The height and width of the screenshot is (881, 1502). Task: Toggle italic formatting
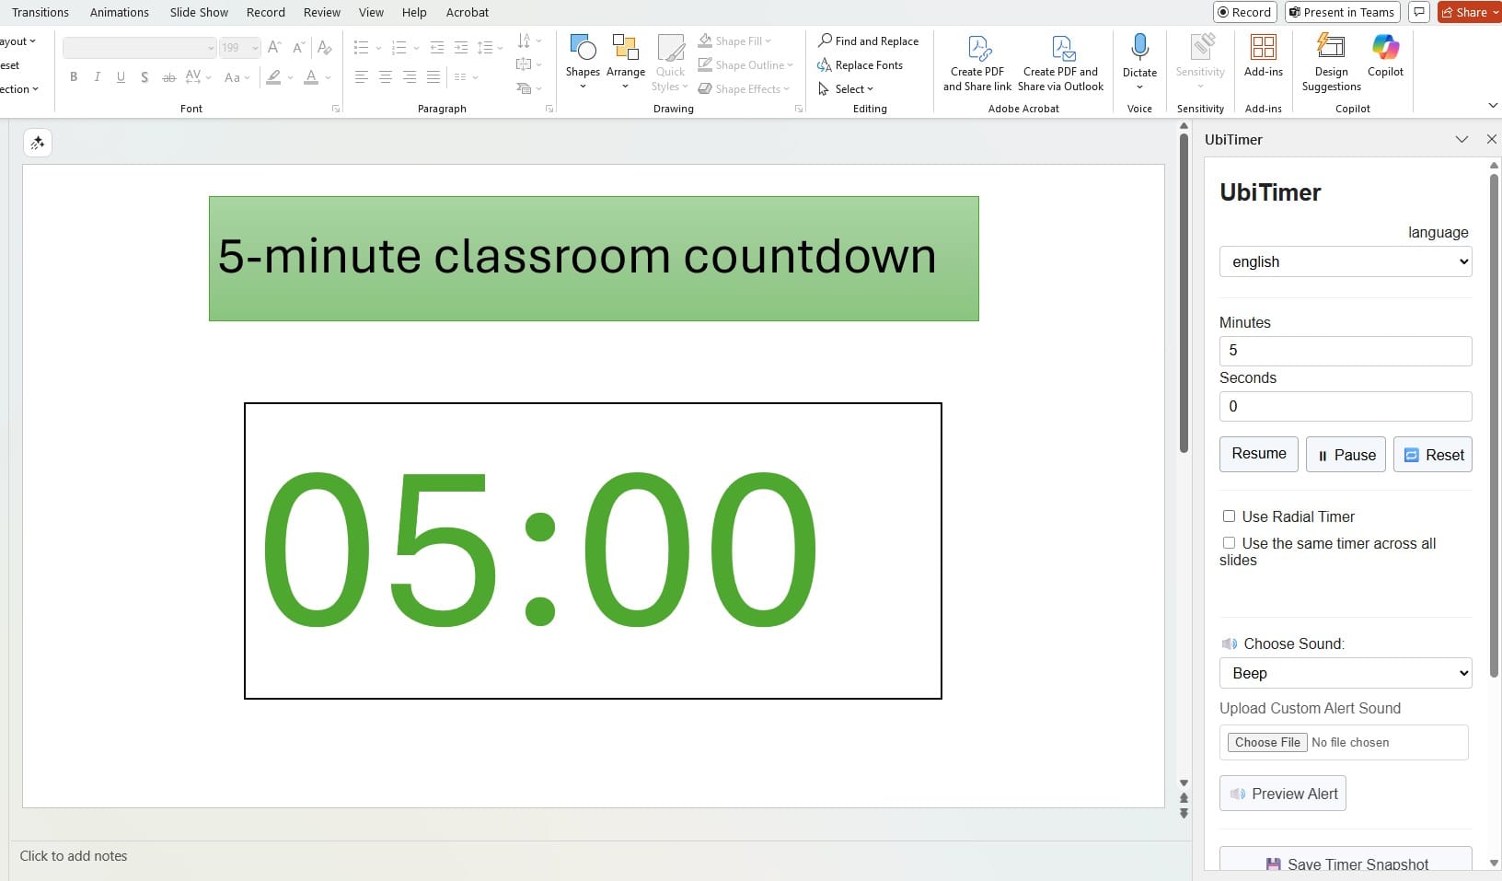pos(97,77)
